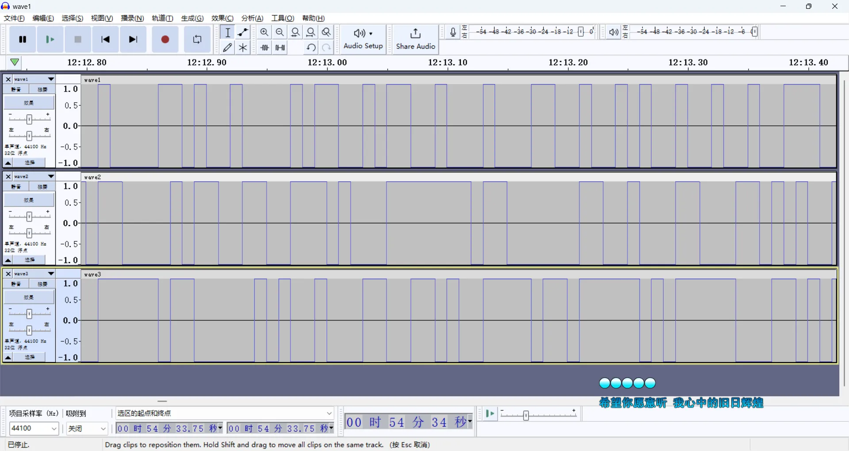Open effects for wave3 track
The width and height of the screenshot is (849, 451).
[29, 297]
